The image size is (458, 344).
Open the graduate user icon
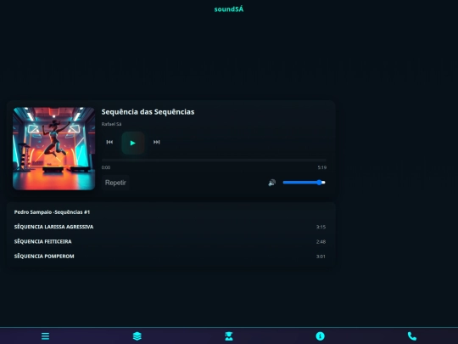click(229, 336)
